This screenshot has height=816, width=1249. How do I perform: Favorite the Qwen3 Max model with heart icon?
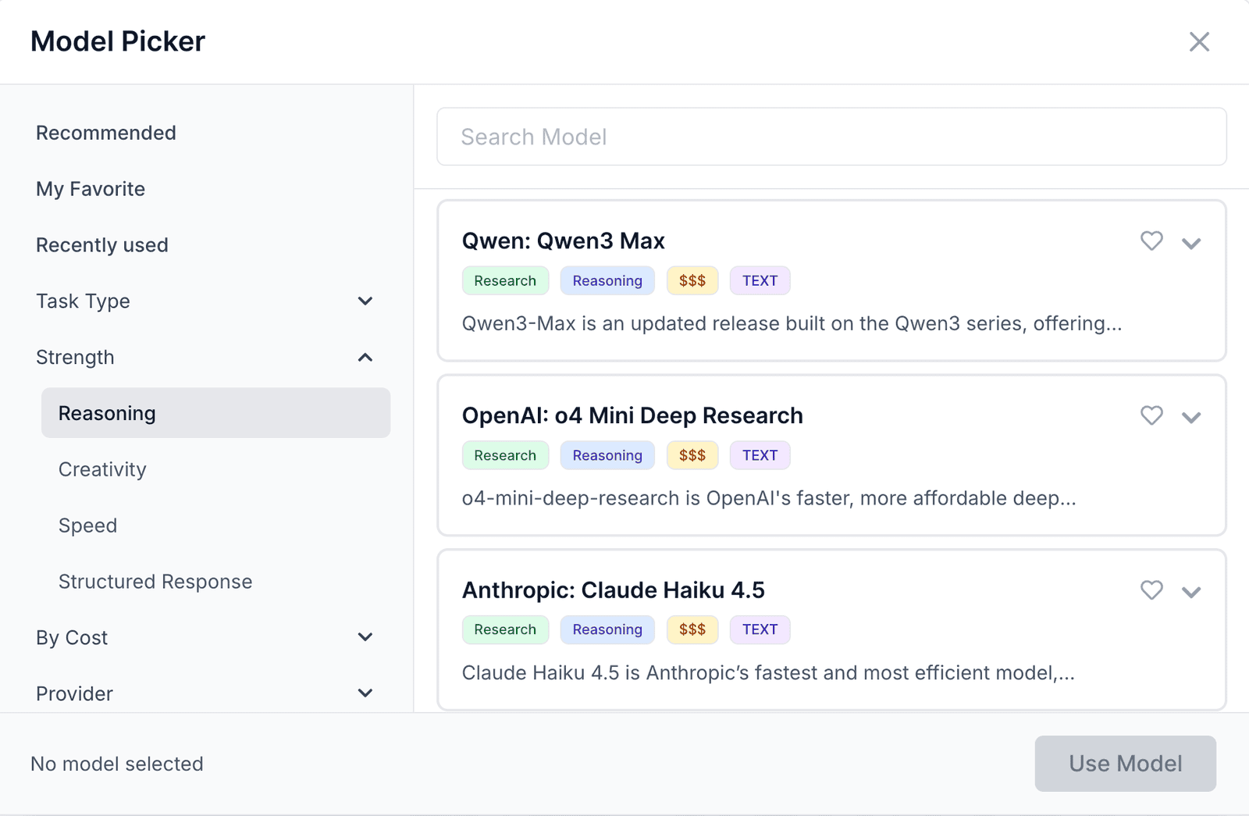(1151, 241)
